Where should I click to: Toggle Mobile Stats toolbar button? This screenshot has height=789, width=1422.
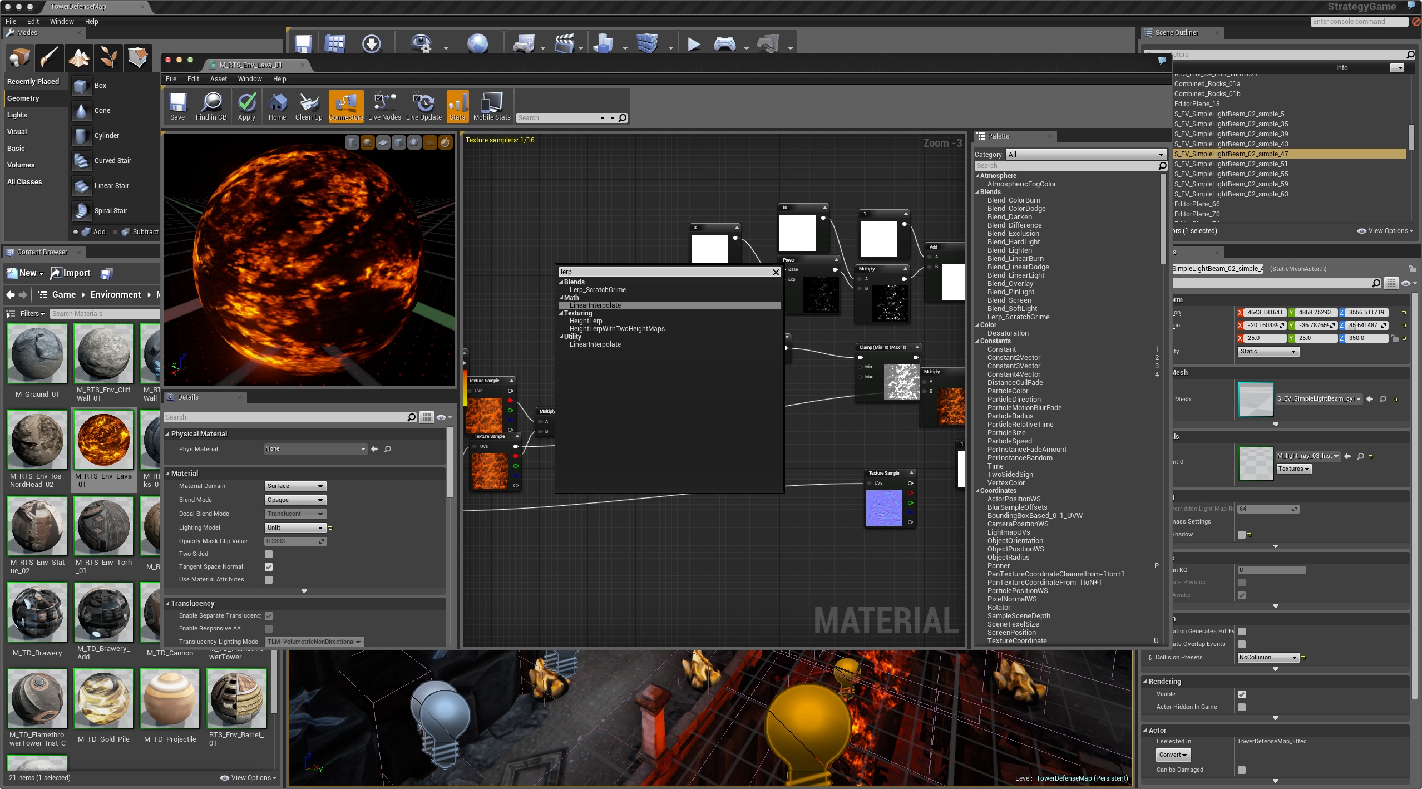pos(492,106)
